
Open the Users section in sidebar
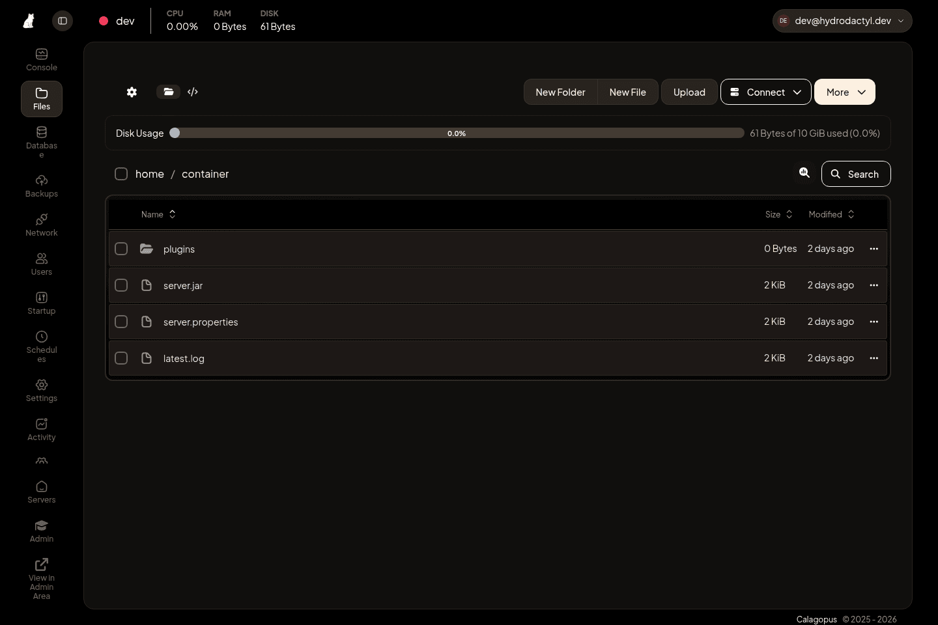(x=42, y=264)
